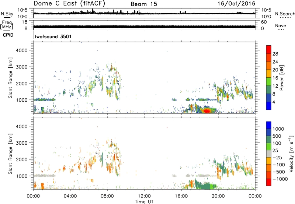The image size is (295, 204).
Task: Click the "08:00" time tick label
Action: click(107, 196)
